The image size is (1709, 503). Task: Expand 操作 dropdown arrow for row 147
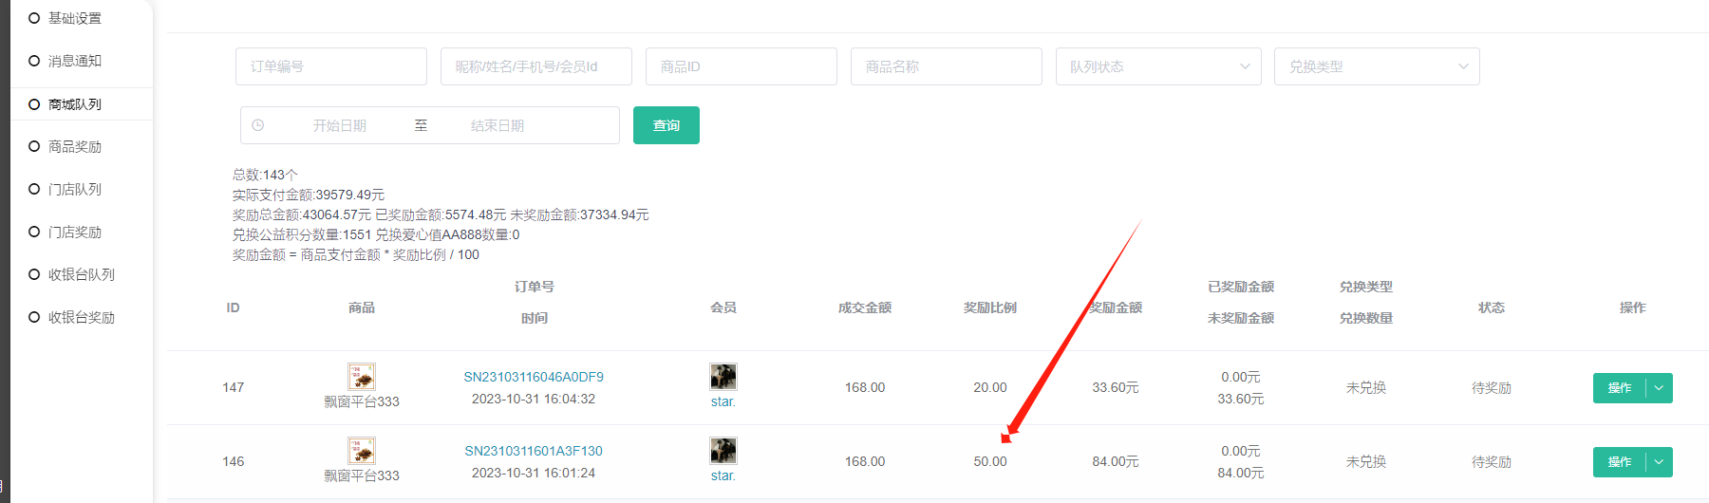(1659, 388)
